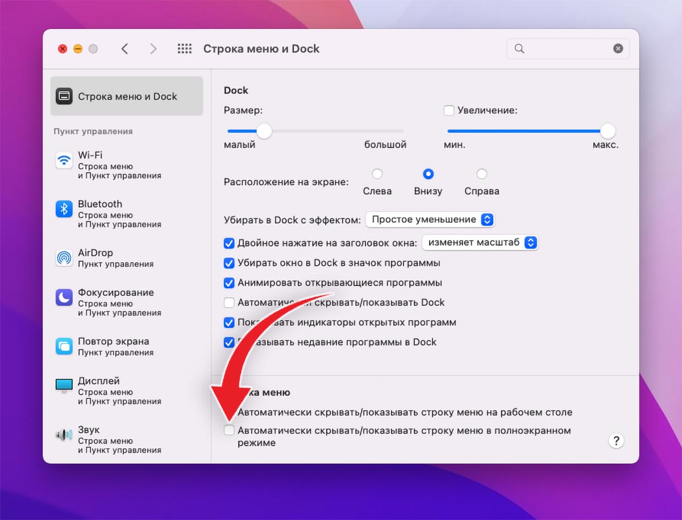Select the Дисплей sidebar label
The width and height of the screenshot is (682, 520).
(99, 381)
